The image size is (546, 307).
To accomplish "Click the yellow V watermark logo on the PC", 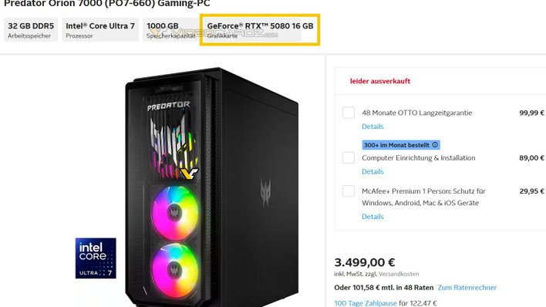I will click(x=190, y=173).
